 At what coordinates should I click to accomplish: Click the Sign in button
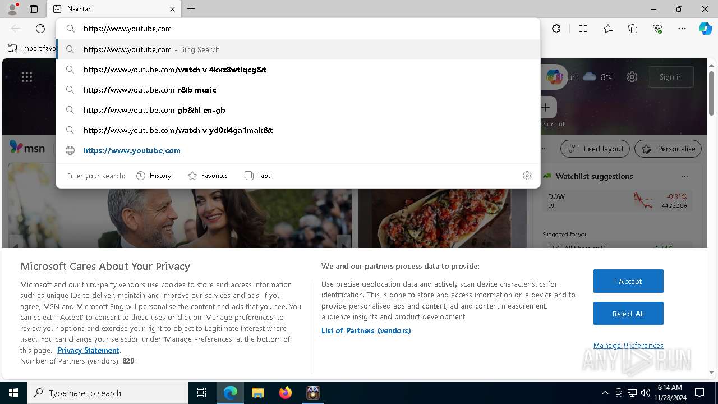click(671, 77)
